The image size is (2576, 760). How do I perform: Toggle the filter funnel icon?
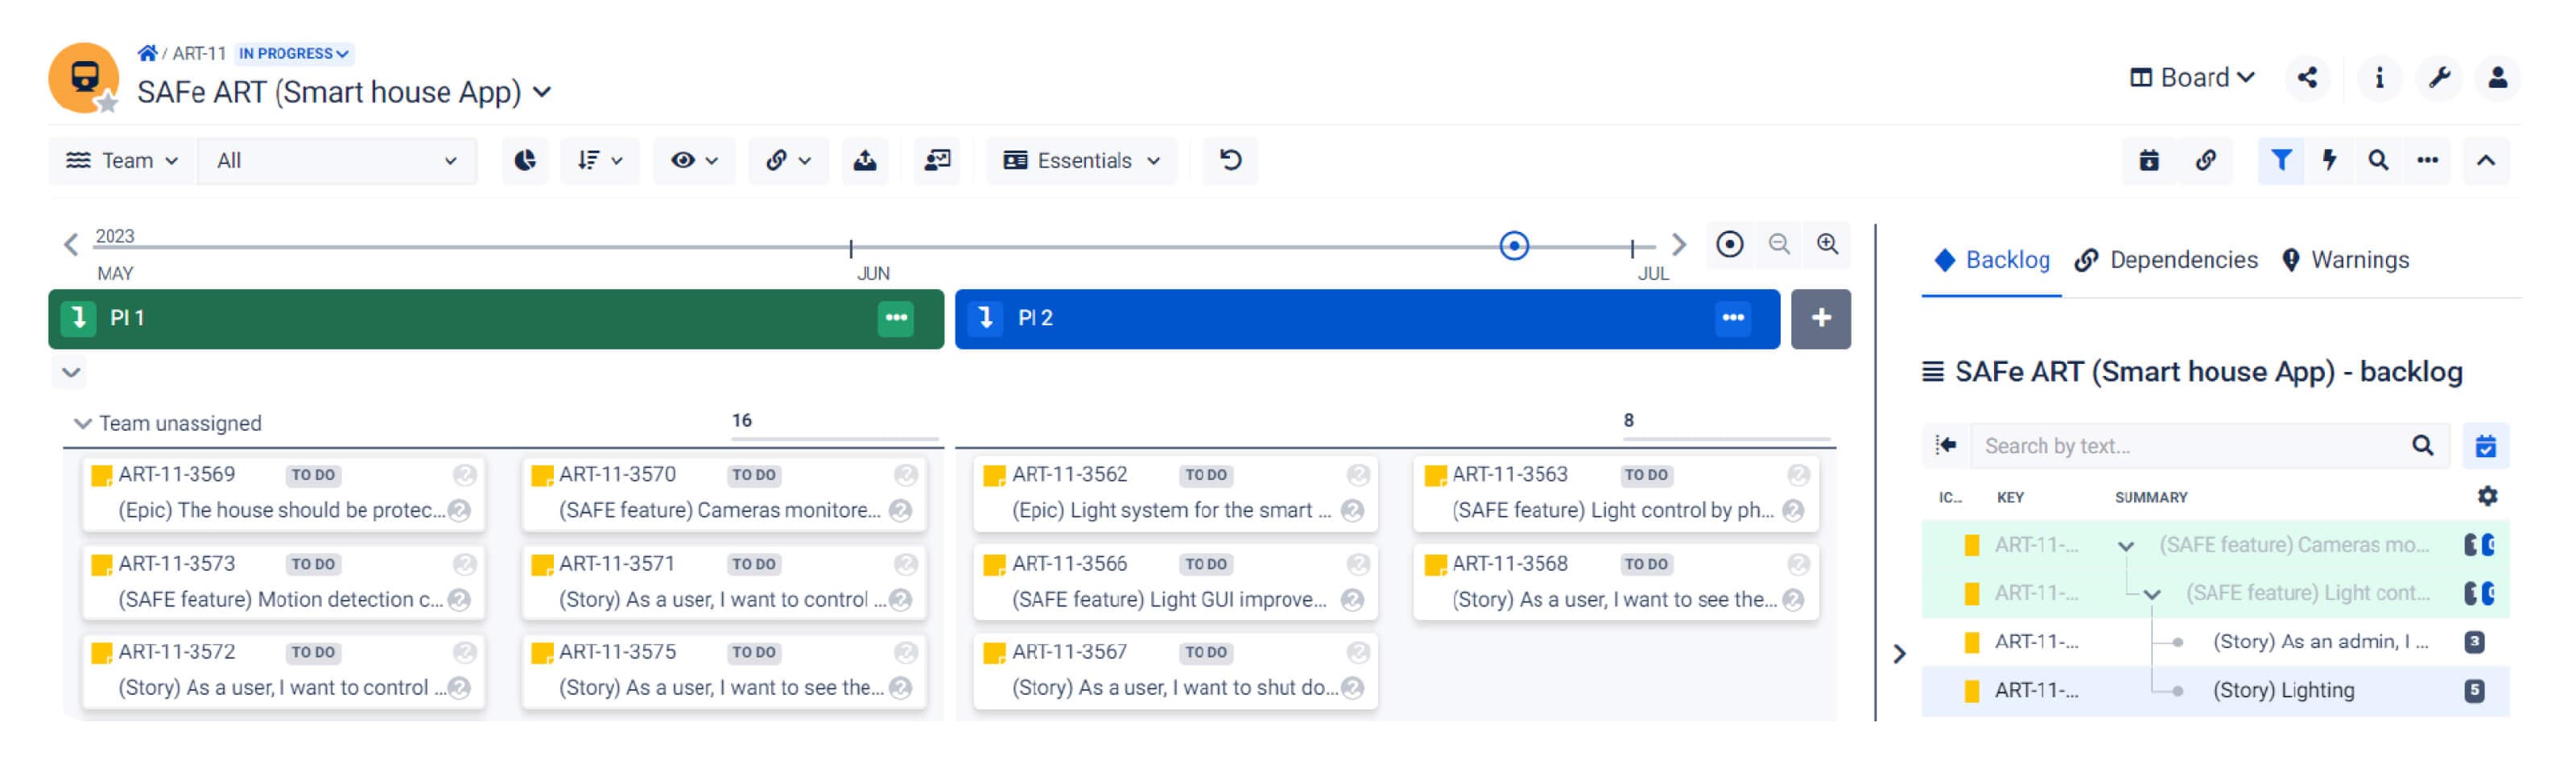click(2281, 161)
